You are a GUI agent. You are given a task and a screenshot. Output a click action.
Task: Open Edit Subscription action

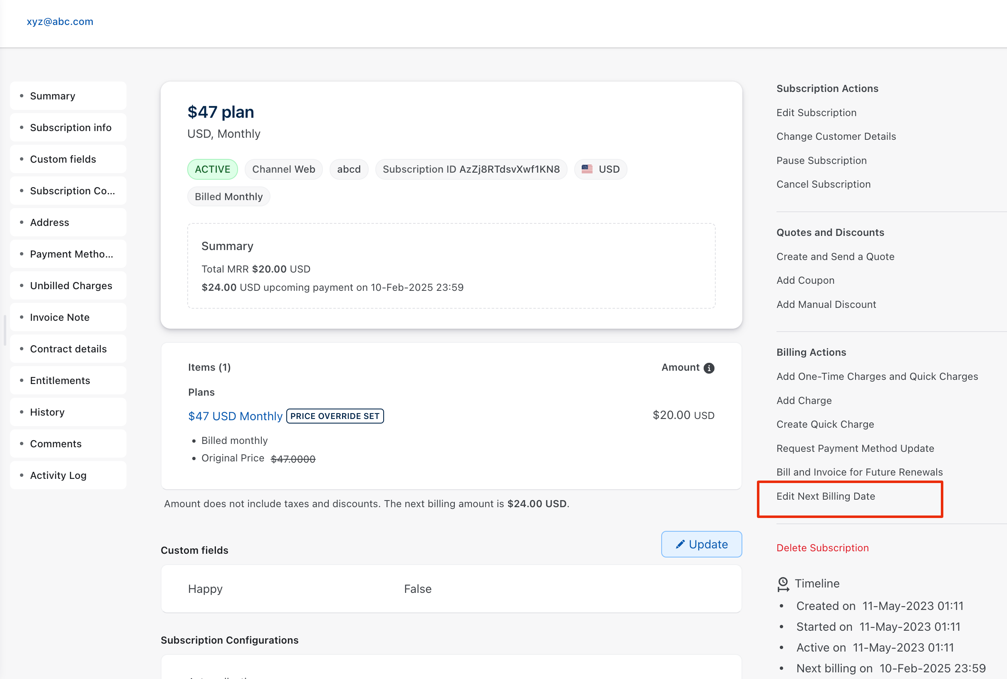pos(816,113)
